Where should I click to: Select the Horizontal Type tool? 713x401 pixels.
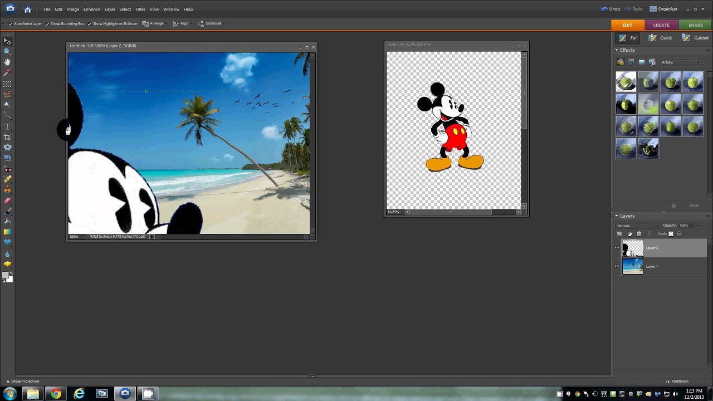tap(7, 126)
